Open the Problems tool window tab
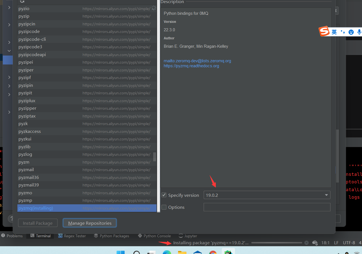This screenshot has width=362, height=254. (x=12, y=236)
